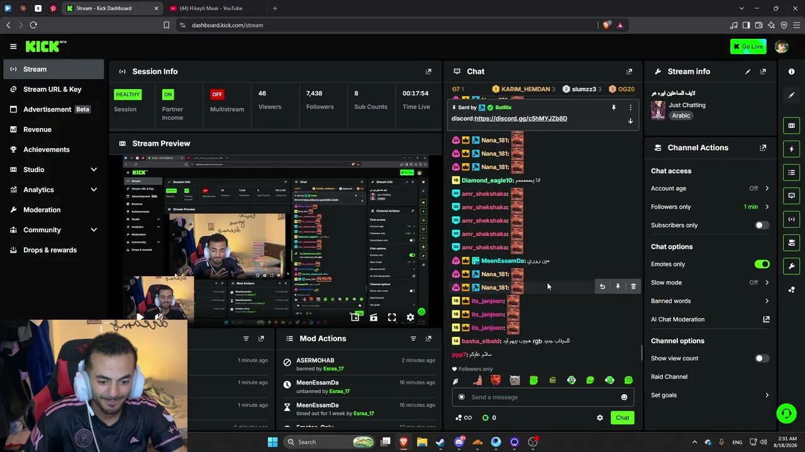Open Banned words settings
Viewport: 805px width, 452px height.
710,301
